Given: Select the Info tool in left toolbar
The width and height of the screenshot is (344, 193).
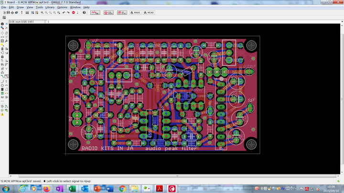Looking at the screenshot, I should coord(2,24).
